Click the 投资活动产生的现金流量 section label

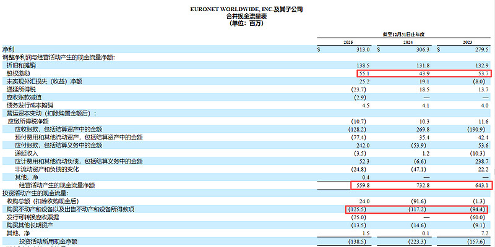click(x=35, y=193)
